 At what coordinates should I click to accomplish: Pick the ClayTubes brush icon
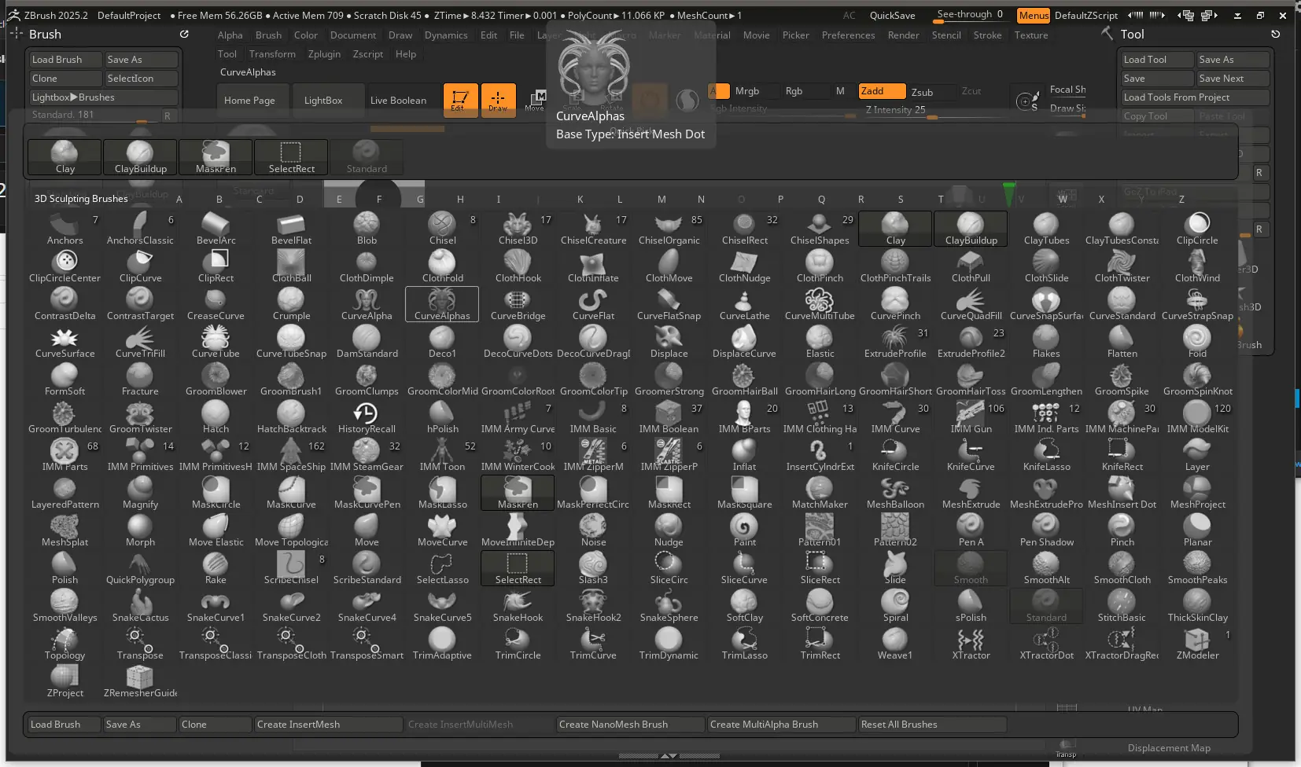1046,229
